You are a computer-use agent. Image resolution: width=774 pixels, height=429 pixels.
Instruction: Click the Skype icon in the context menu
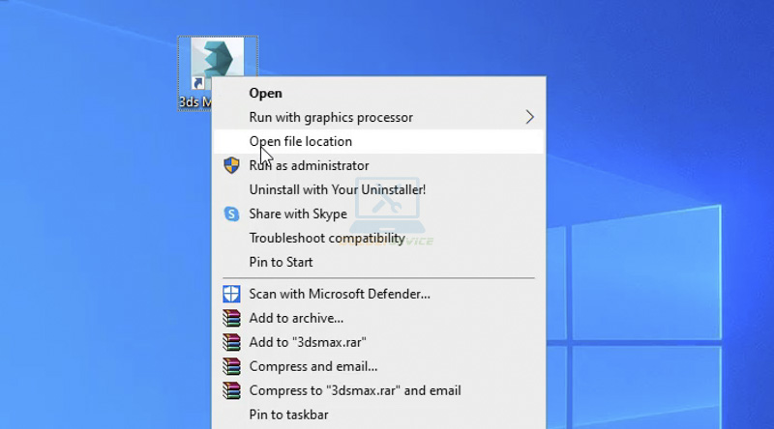pyautogui.click(x=231, y=214)
